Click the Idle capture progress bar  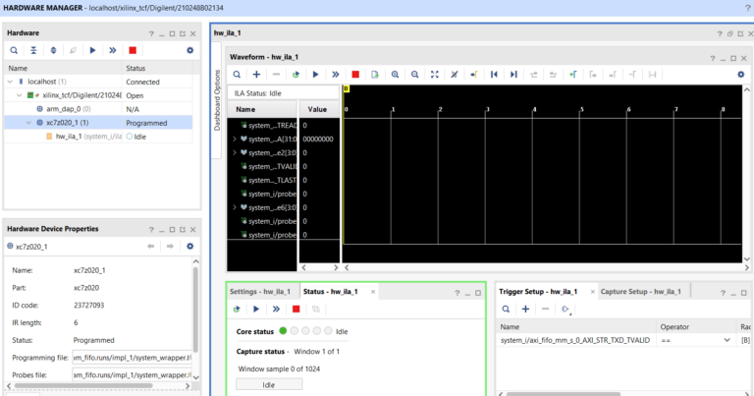pos(269,385)
